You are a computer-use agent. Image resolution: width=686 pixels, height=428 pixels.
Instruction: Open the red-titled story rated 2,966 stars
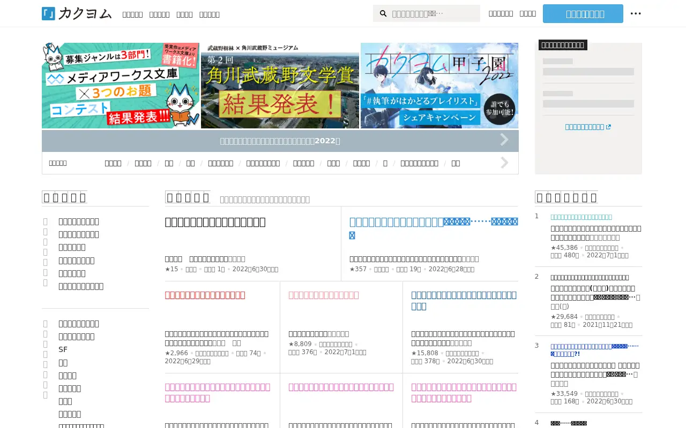(205, 295)
